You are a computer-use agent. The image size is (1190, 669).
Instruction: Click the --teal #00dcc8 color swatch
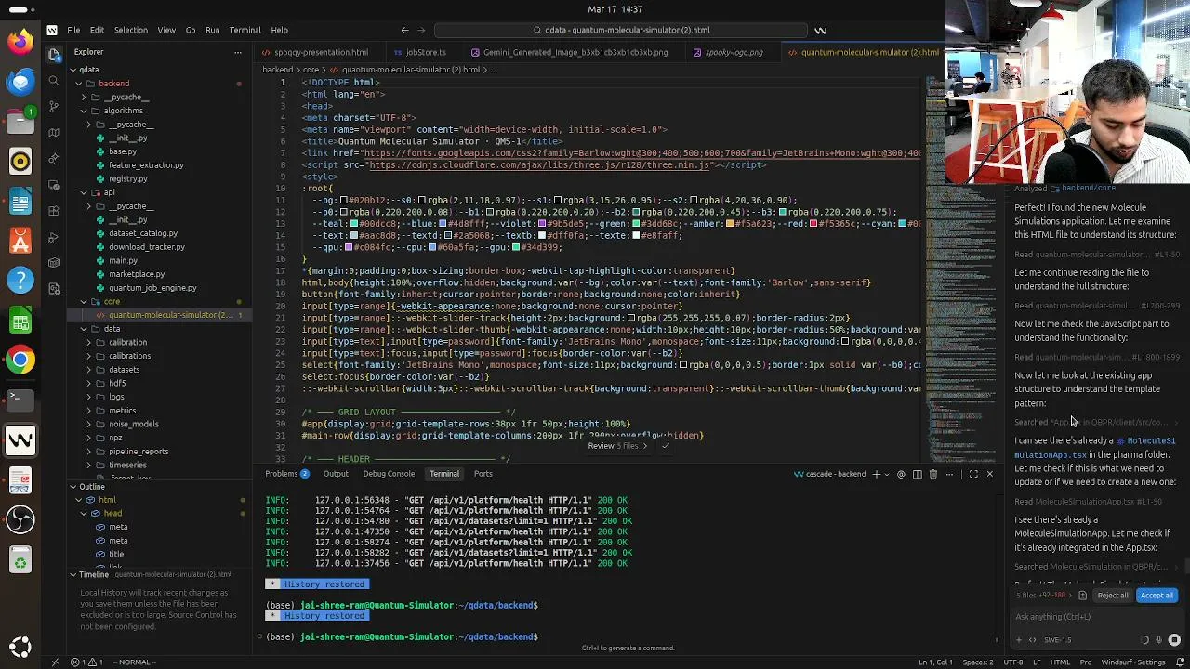pos(354,224)
